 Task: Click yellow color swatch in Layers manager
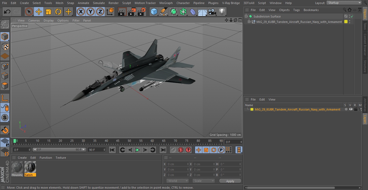tap(252, 109)
